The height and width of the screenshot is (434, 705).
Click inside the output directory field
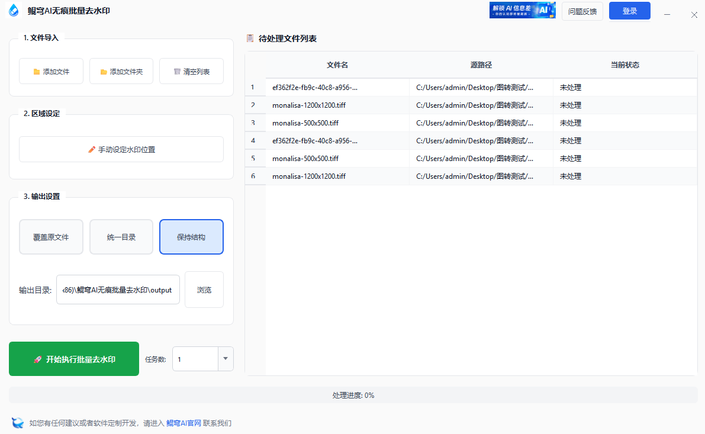pyautogui.click(x=118, y=289)
